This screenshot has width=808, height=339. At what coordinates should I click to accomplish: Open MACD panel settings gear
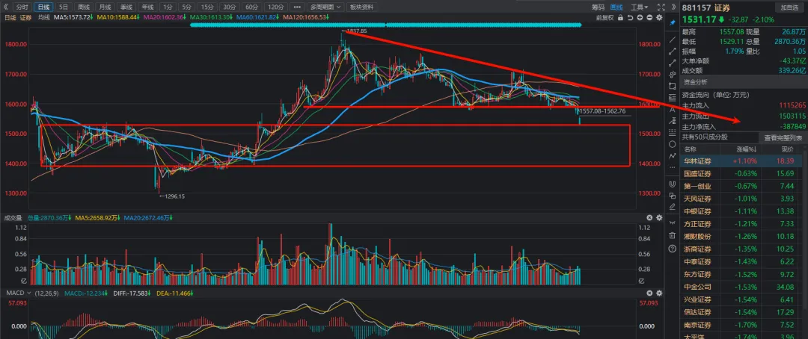tap(658, 293)
